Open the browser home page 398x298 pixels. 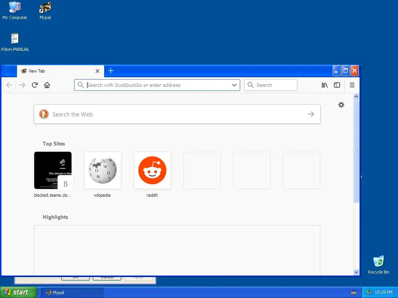point(47,85)
